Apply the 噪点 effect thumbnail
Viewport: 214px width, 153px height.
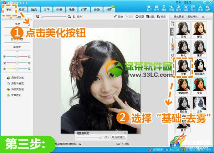click(x=183, y=124)
